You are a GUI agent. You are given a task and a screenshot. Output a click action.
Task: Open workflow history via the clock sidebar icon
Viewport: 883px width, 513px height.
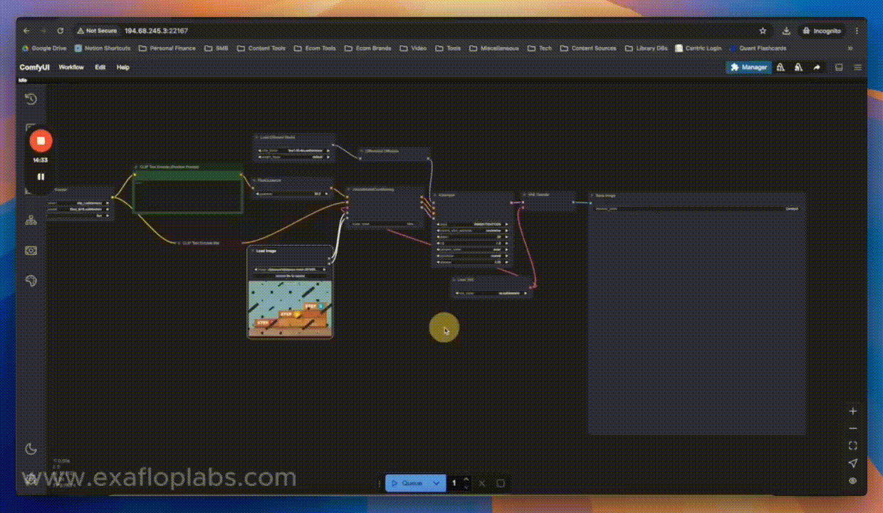30,99
